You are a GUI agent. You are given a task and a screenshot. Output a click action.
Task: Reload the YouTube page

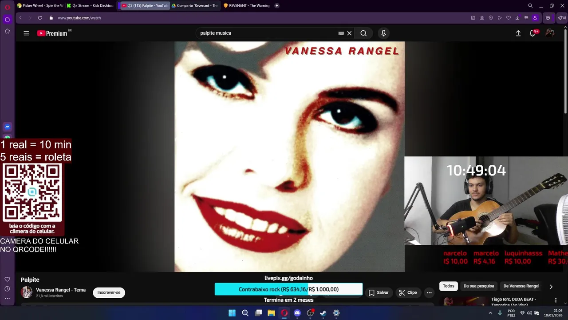40,18
